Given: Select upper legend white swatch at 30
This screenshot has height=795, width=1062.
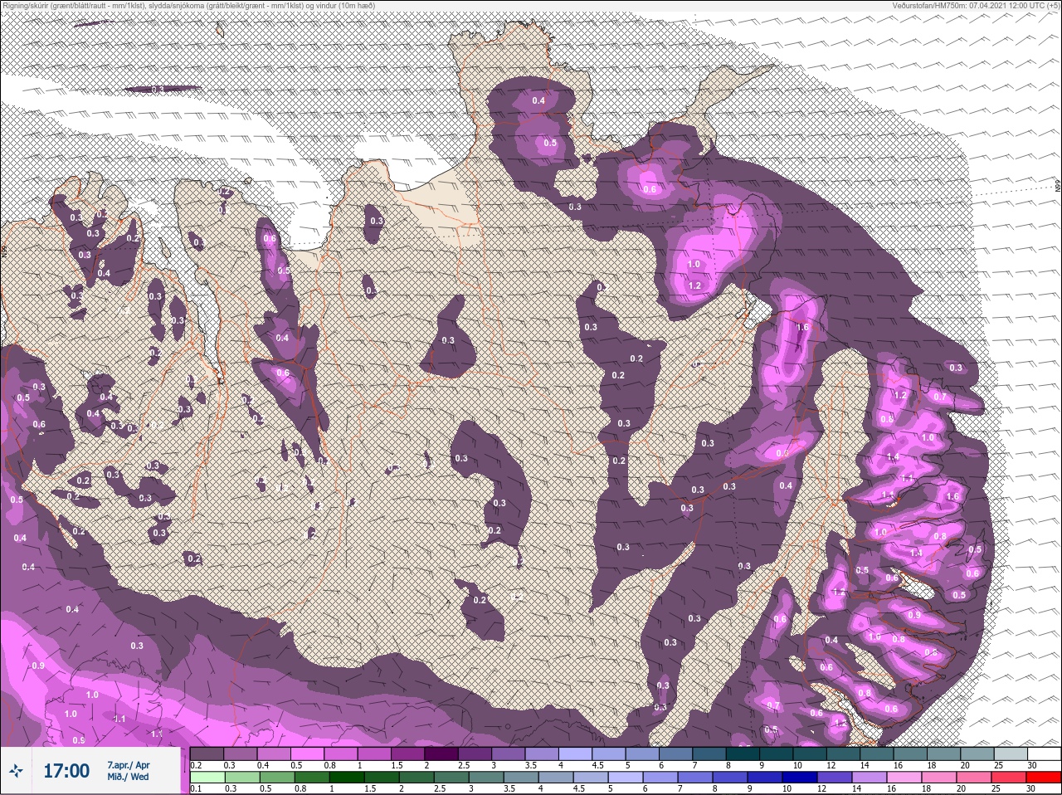Looking at the screenshot, I should click(x=1045, y=754).
